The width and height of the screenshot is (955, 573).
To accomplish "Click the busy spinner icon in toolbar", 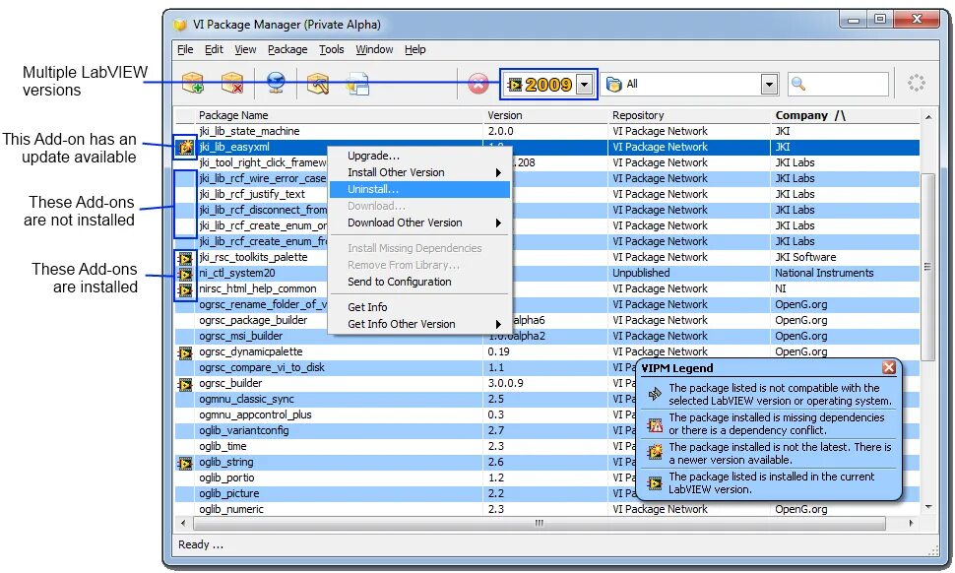I will click(x=916, y=83).
